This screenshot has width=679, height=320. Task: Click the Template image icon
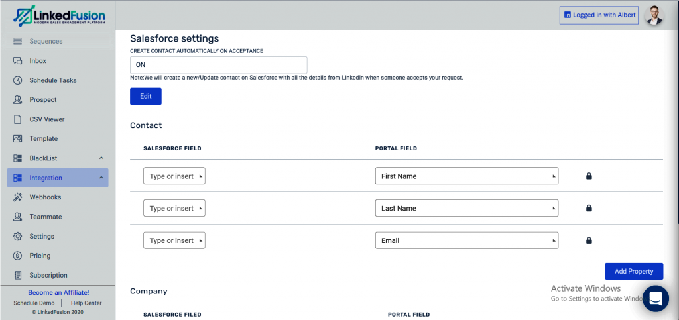[17, 139]
